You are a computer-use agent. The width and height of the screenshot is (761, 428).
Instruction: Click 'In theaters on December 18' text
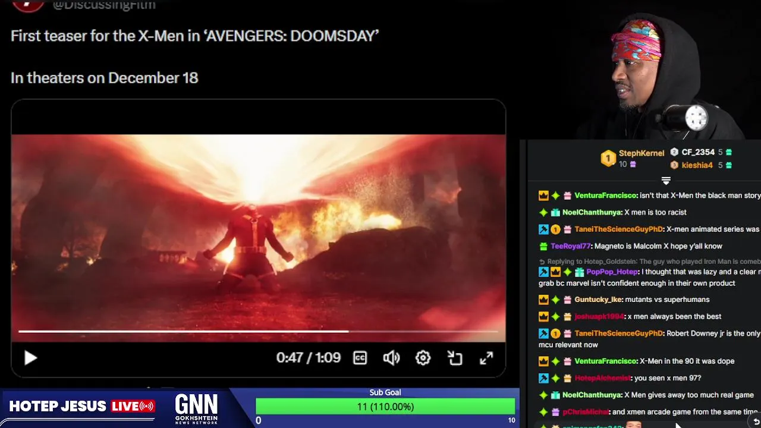(x=104, y=78)
